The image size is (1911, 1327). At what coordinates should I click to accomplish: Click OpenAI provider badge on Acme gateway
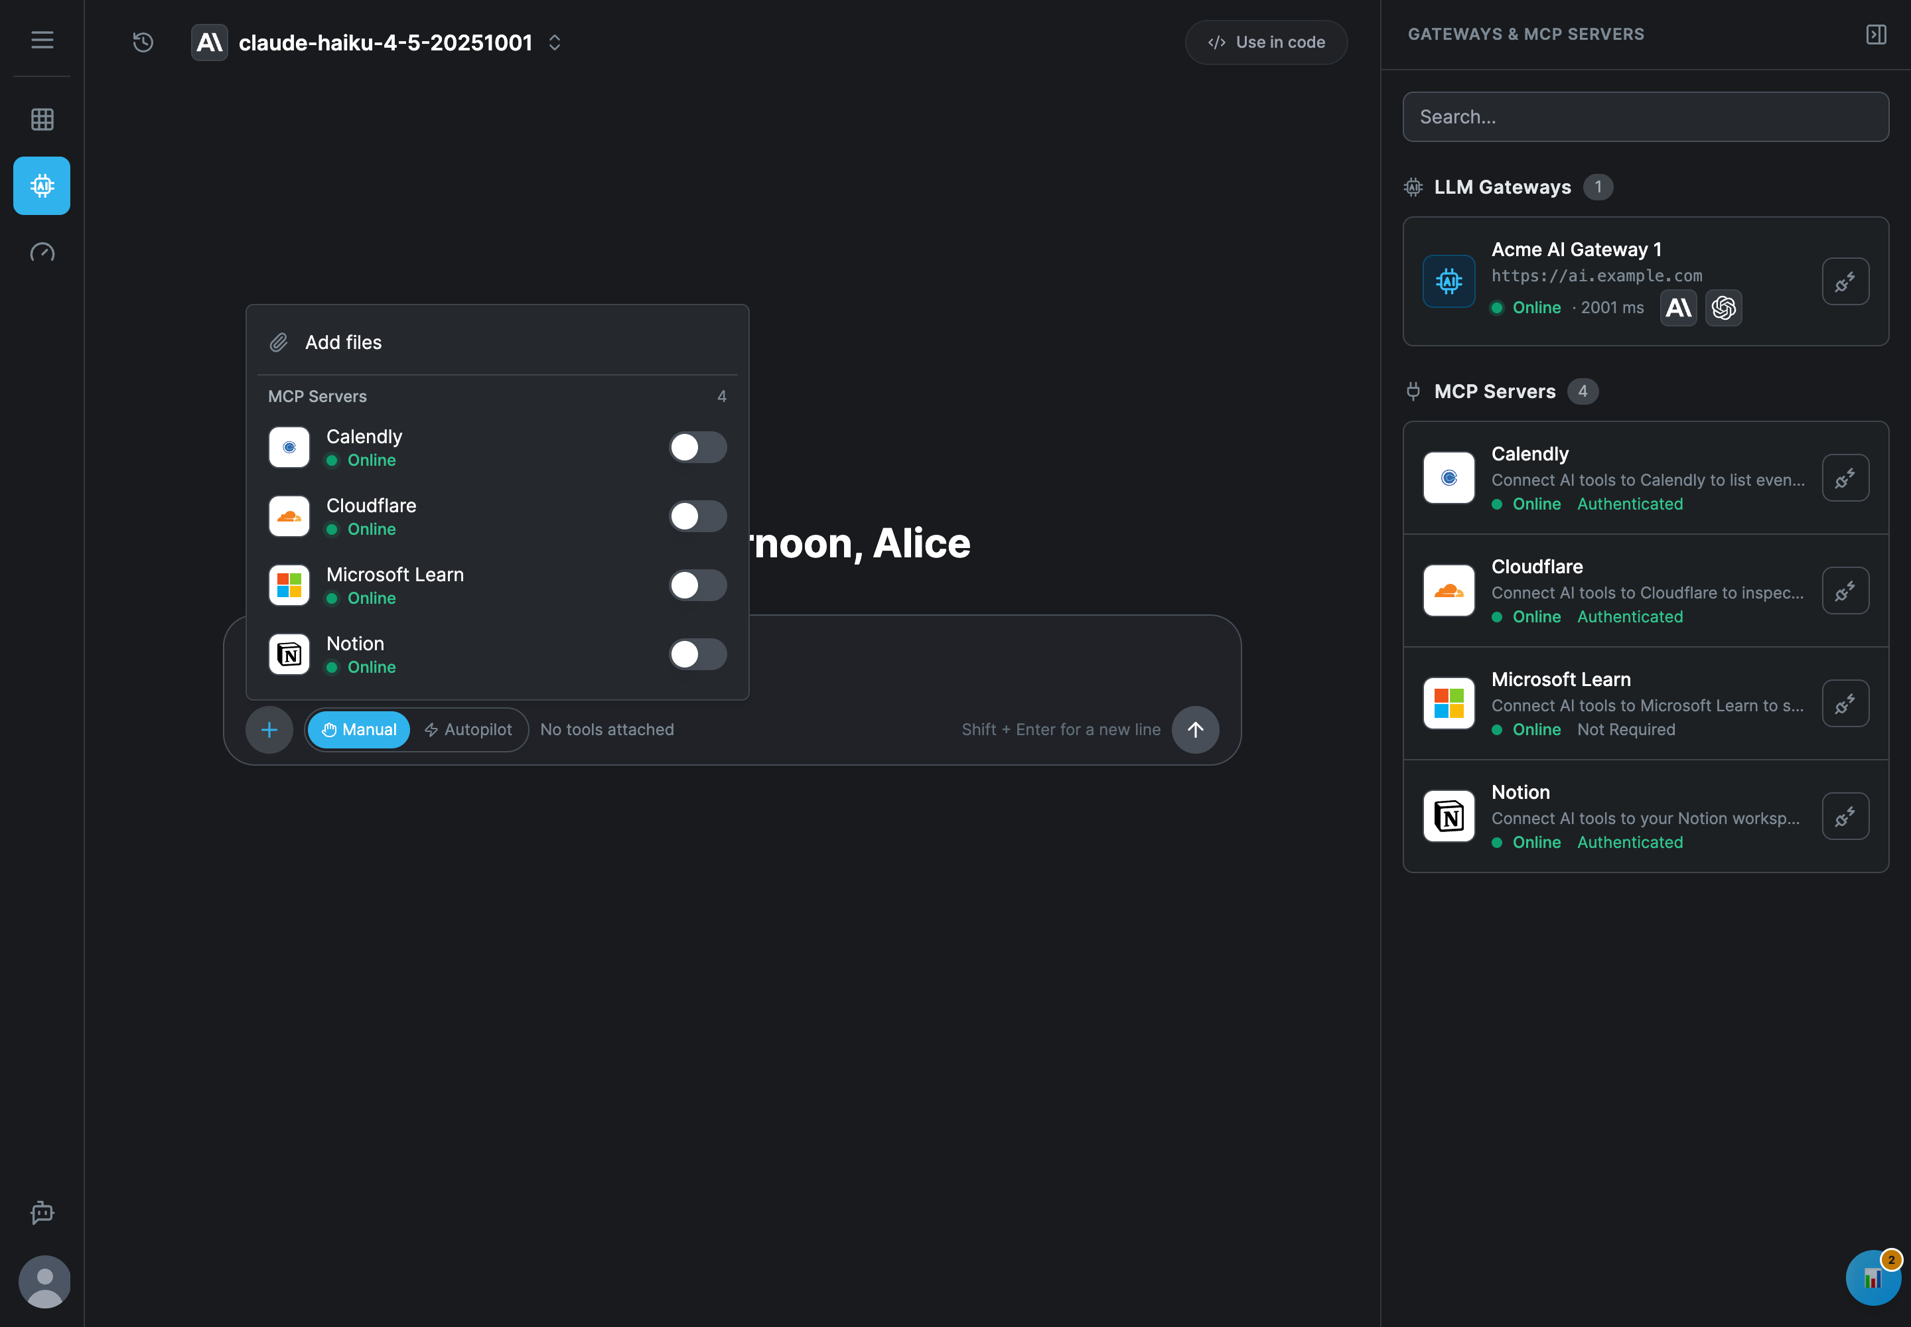1723,308
